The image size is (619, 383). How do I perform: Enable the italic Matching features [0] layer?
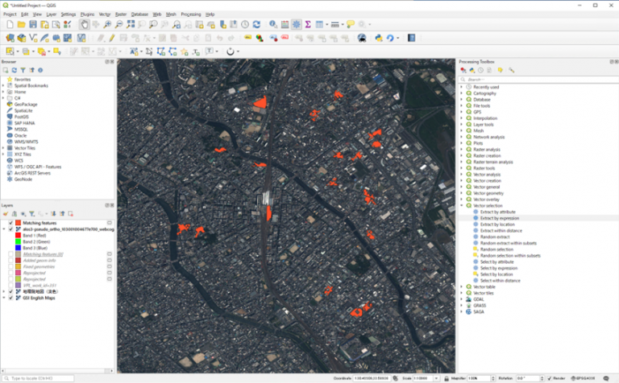[11, 254]
